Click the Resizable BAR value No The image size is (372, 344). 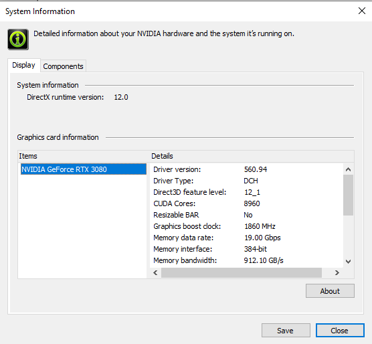coord(248,215)
